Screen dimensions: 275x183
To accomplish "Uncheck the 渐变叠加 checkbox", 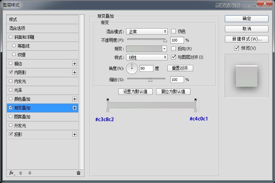I will [x=11, y=107].
